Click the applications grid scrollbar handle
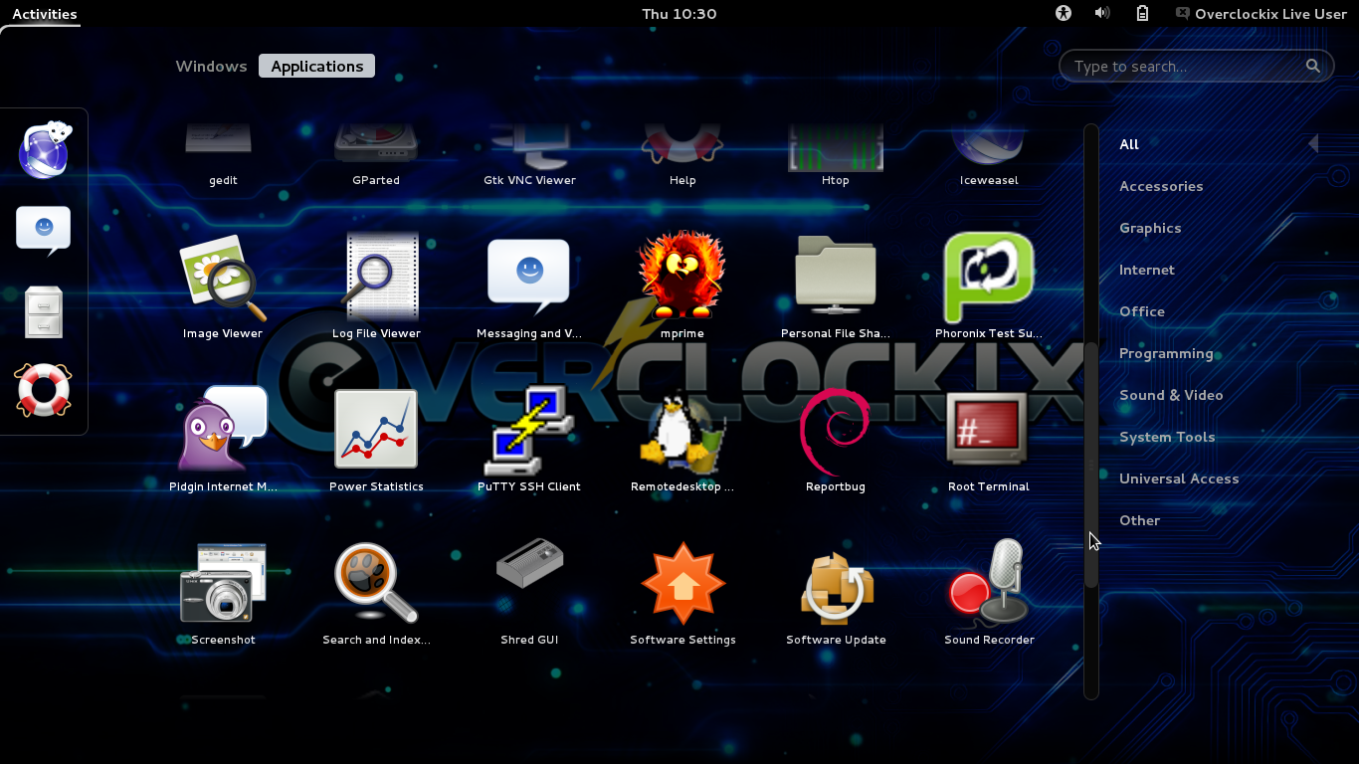The width and height of the screenshot is (1359, 764). pos(1091,465)
